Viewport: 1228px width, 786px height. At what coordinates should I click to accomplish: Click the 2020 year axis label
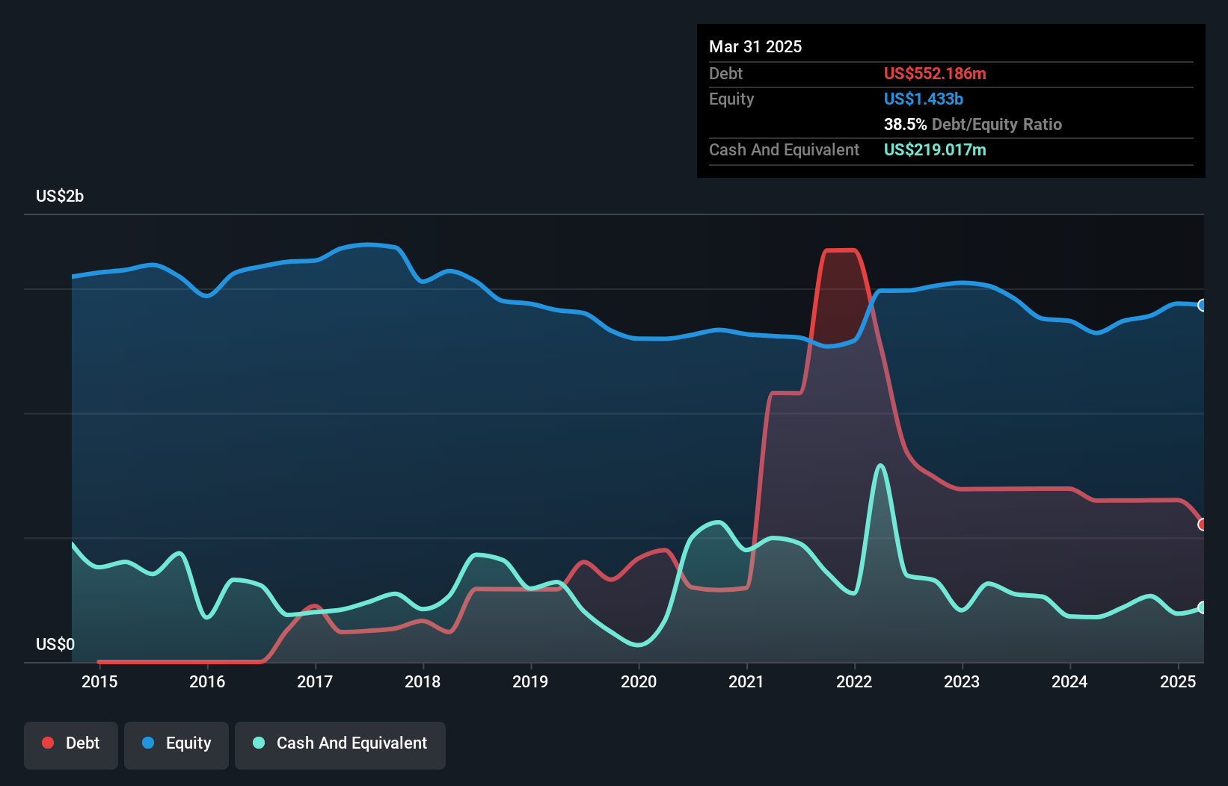639,681
